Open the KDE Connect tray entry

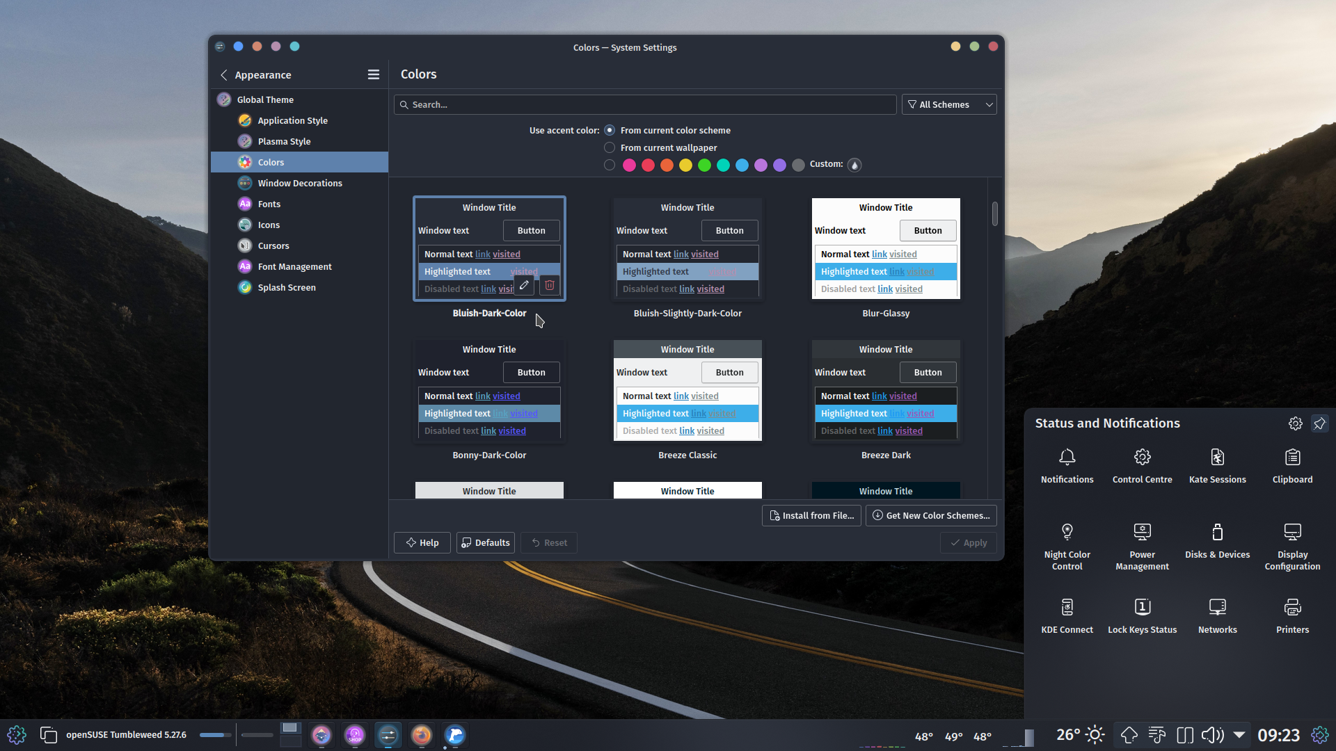(x=1067, y=616)
